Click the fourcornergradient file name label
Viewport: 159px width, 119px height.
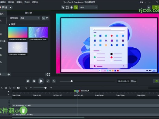(19, 39)
